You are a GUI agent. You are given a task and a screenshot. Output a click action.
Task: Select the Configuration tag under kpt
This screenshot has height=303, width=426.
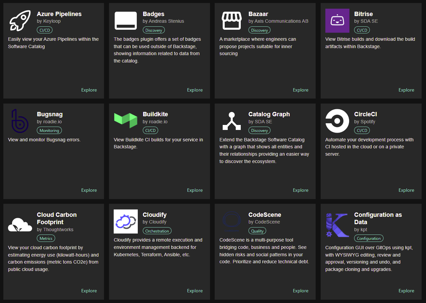click(369, 238)
